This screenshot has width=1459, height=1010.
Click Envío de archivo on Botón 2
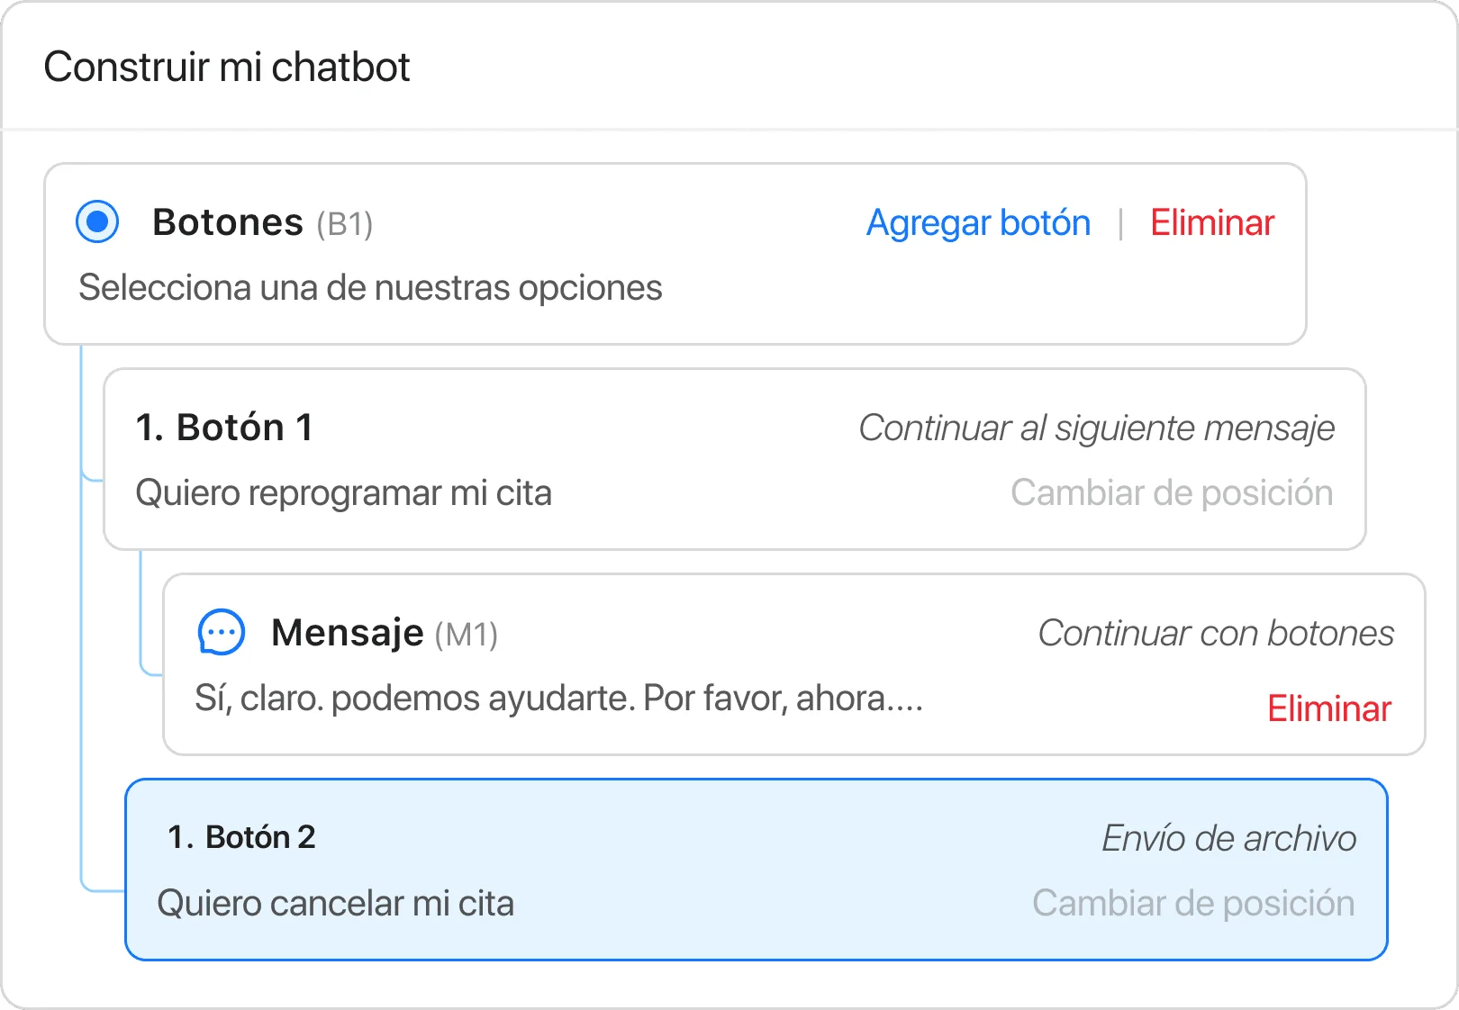click(1228, 837)
